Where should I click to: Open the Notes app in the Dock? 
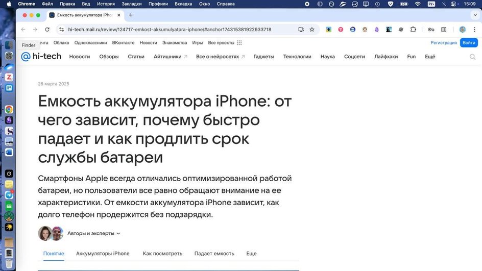coord(9,184)
